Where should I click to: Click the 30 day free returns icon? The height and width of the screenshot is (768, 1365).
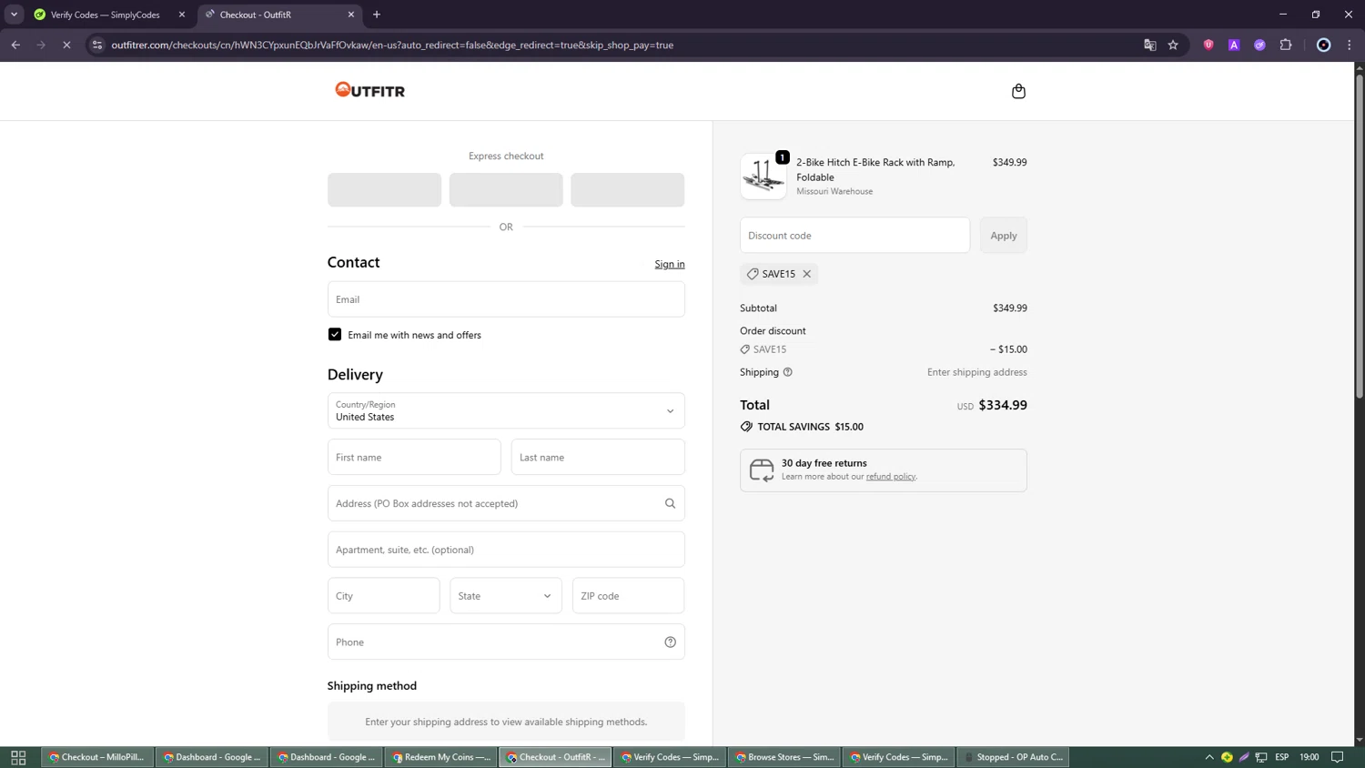point(762,470)
